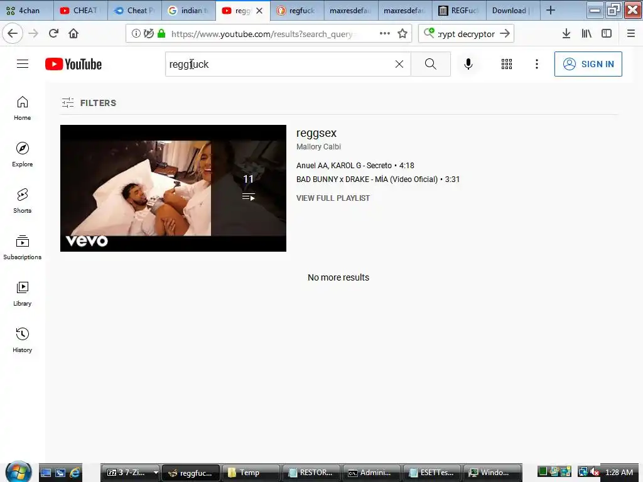Viewport: 643px width, 482px height.
Task: Open the Mallory Calbi channel link
Action: click(x=318, y=147)
